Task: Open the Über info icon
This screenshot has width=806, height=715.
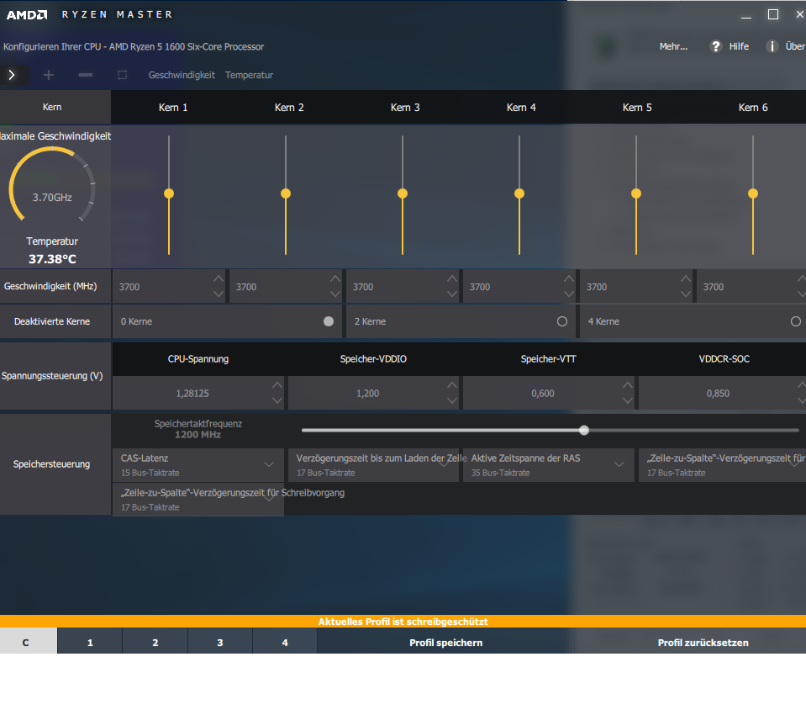Action: tap(772, 46)
